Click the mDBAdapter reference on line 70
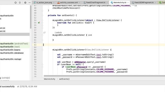This screenshot has width=165, height=92. 80,62
